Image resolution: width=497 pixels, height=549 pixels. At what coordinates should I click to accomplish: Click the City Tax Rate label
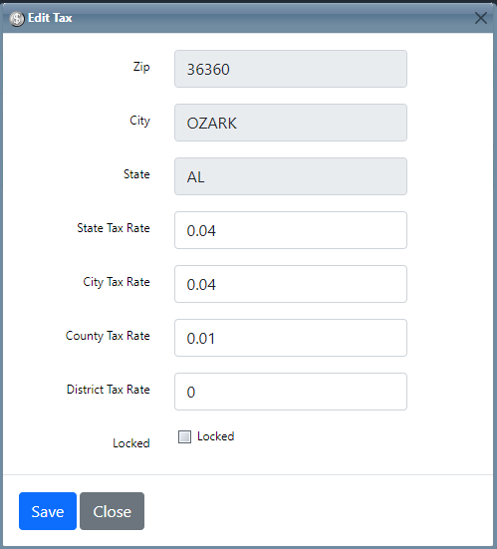coord(117,282)
